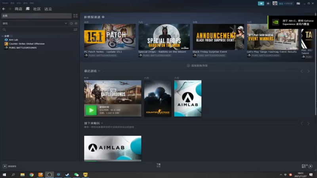Switch to collections grid view icon

pos(75,16)
